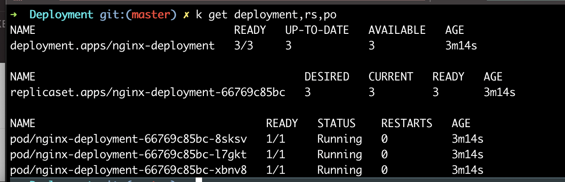This screenshot has width=565, height=182.
Task: Click 'Running' status of xbnv8 pod
Action: 340,171
